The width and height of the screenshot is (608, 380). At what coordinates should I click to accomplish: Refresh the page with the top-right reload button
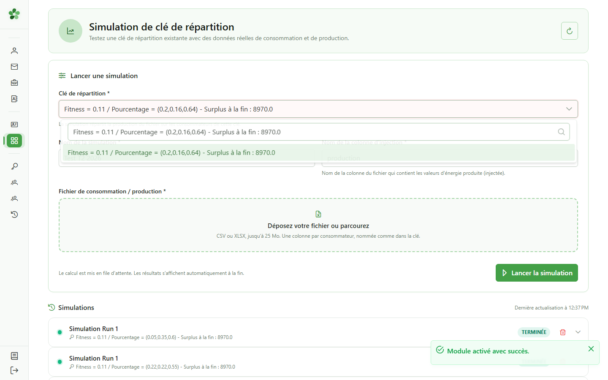pos(570,31)
